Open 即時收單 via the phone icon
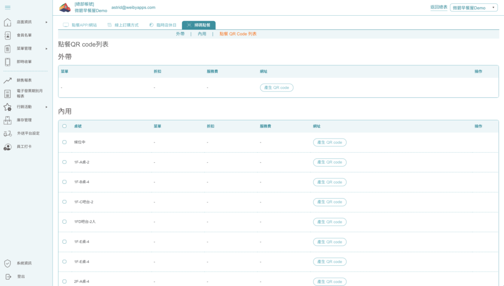The image size is (504, 286). pyautogui.click(x=7, y=61)
